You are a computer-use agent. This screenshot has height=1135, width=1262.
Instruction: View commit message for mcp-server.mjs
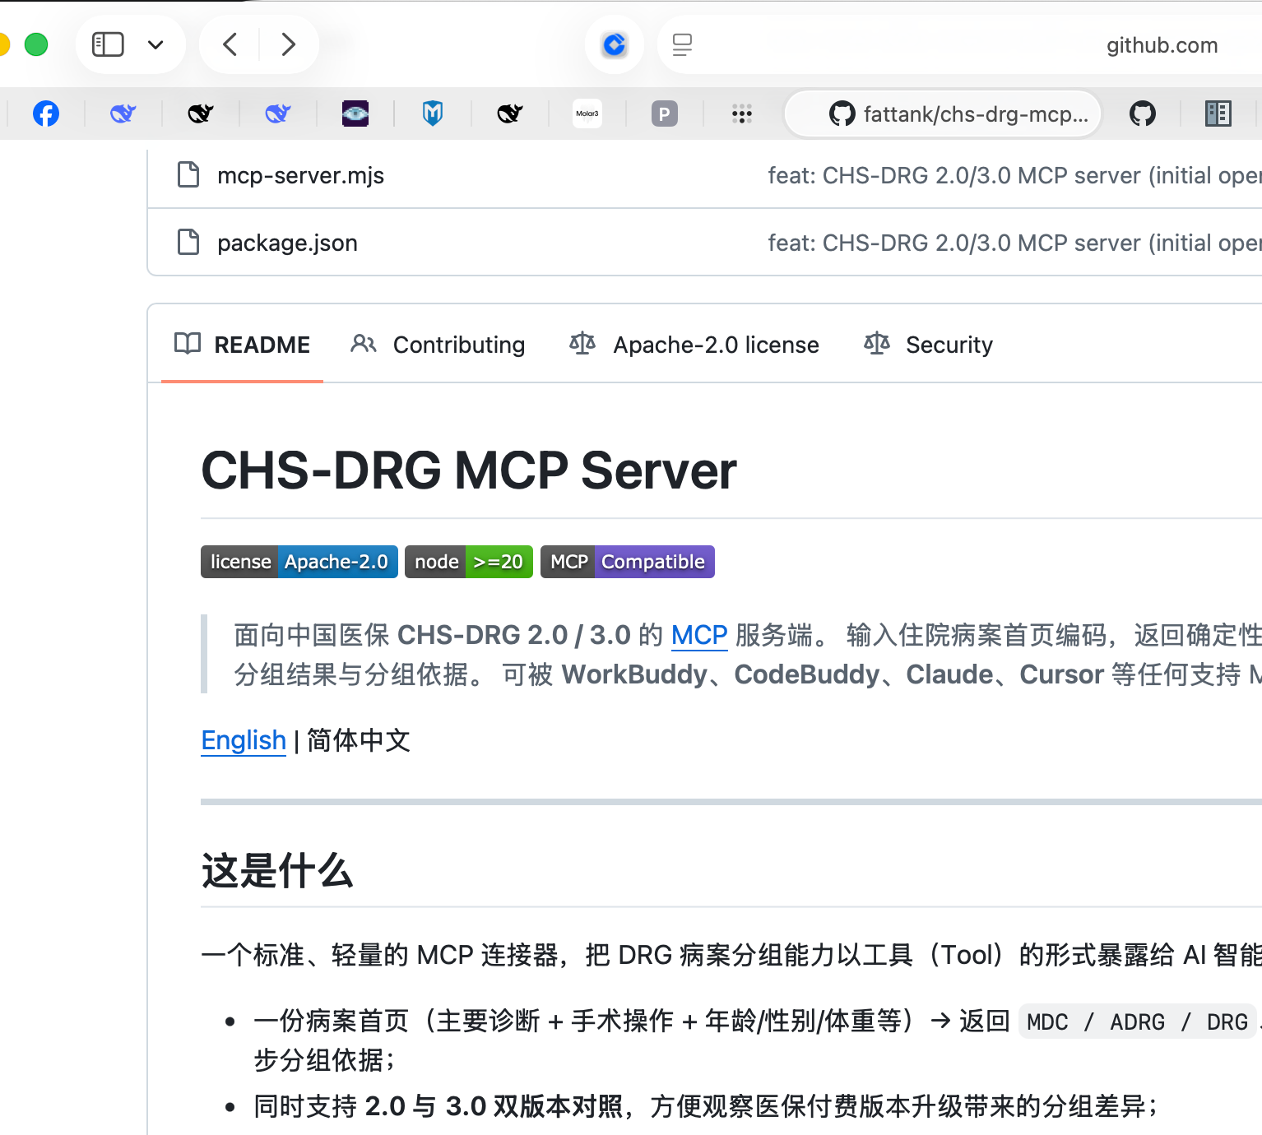point(1014,175)
